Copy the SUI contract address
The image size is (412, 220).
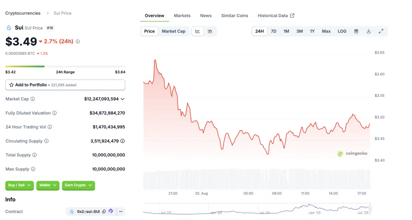104,211
